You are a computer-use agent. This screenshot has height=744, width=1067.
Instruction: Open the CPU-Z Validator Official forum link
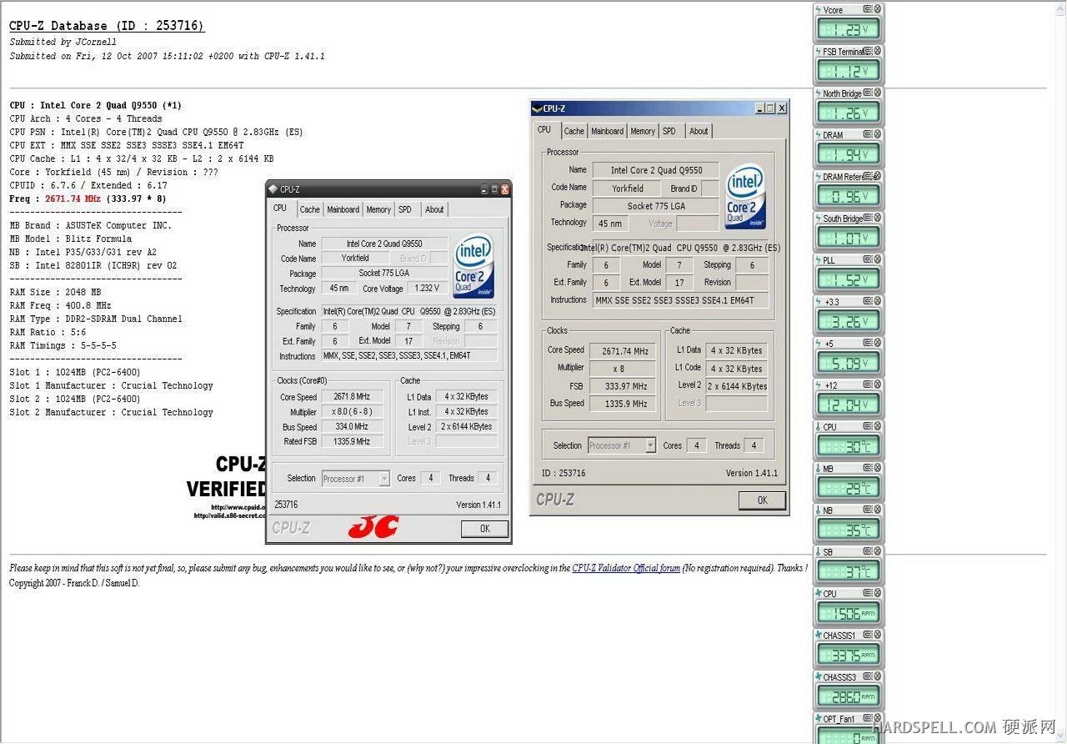point(626,568)
